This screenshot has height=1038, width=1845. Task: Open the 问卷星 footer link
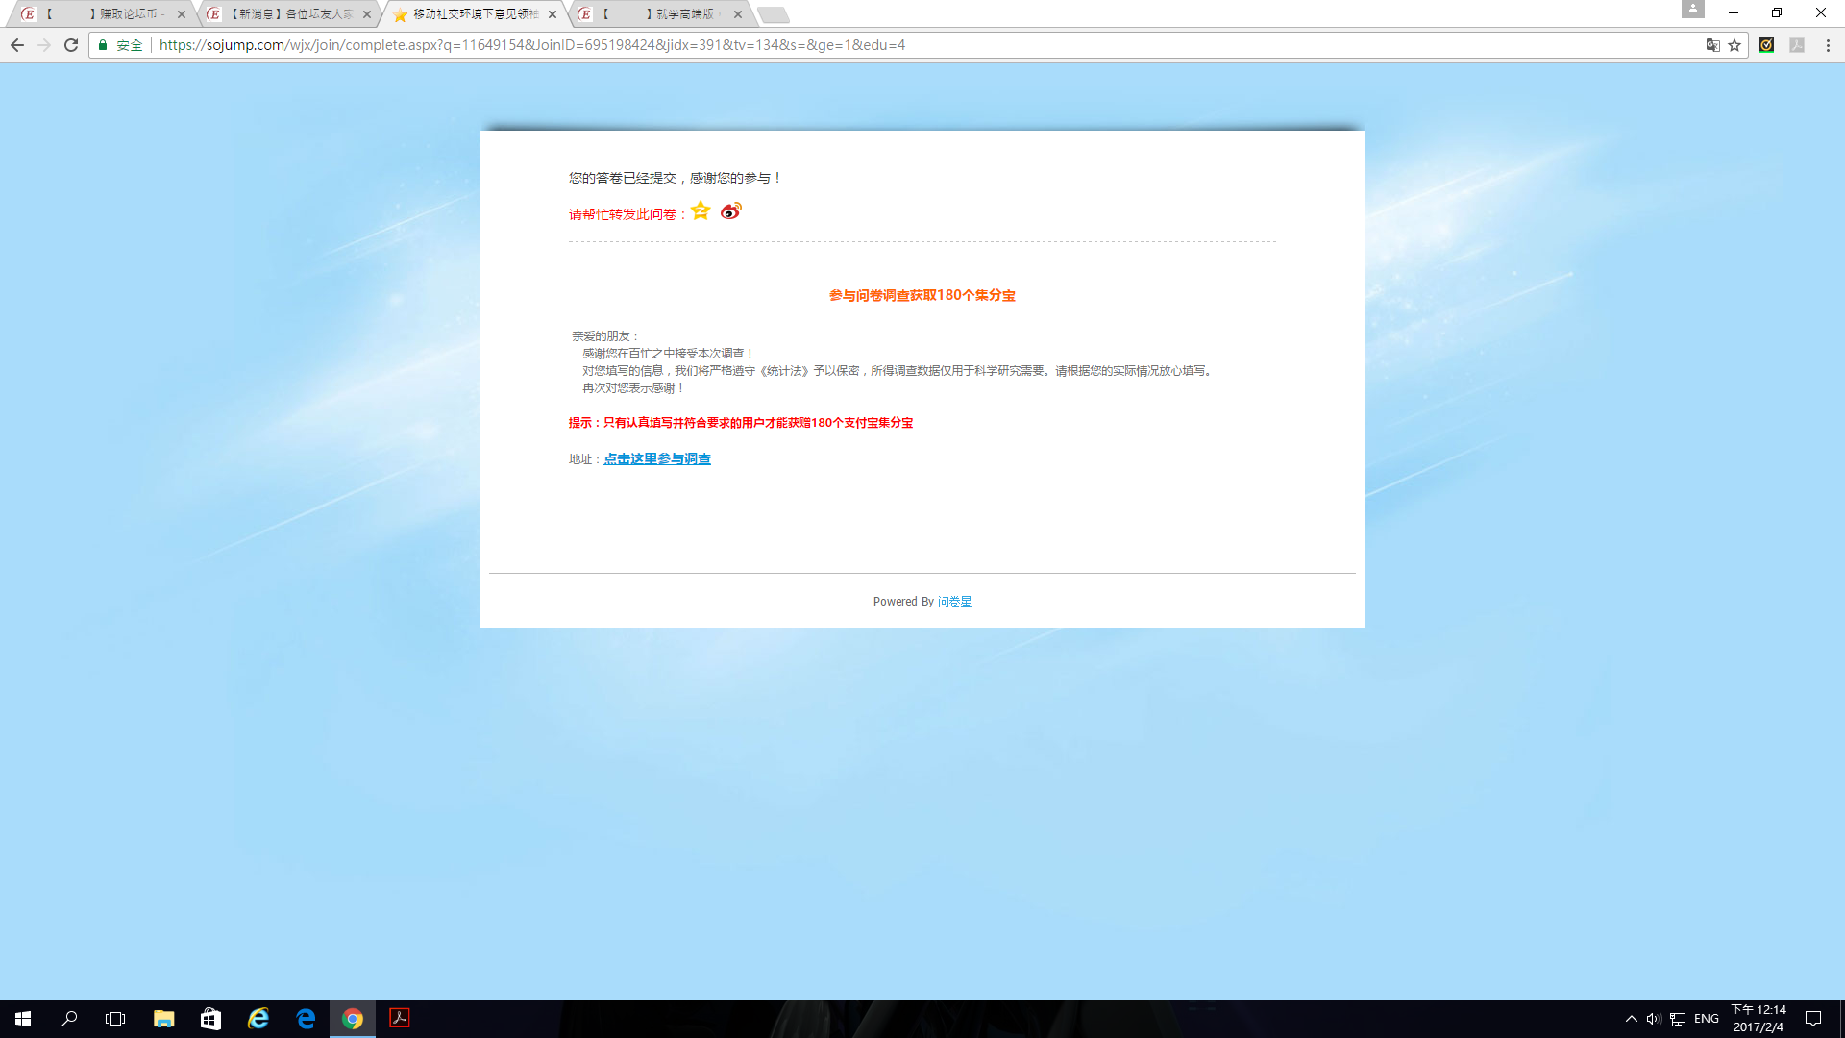pyautogui.click(x=954, y=602)
